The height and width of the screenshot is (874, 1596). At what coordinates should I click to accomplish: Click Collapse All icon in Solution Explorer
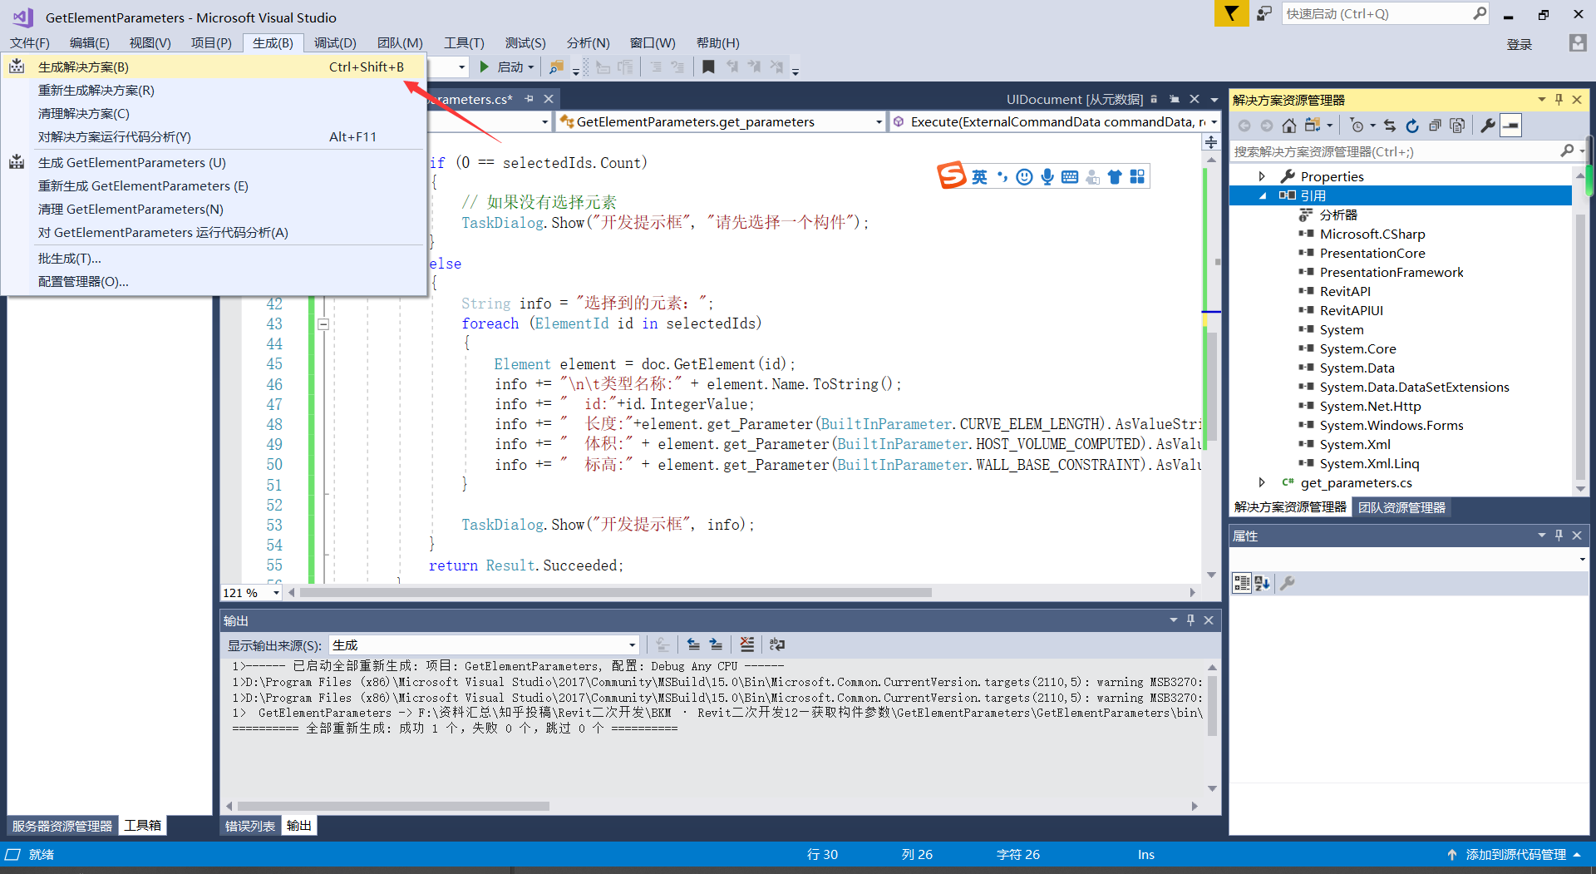click(x=1435, y=126)
